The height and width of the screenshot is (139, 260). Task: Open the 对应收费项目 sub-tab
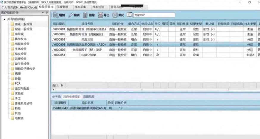pyautogui.click(x=72, y=97)
